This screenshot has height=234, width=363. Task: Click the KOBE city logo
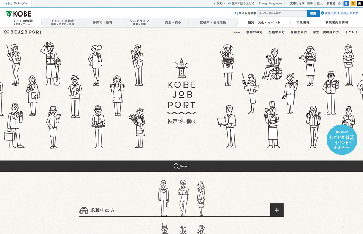(x=18, y=14)
